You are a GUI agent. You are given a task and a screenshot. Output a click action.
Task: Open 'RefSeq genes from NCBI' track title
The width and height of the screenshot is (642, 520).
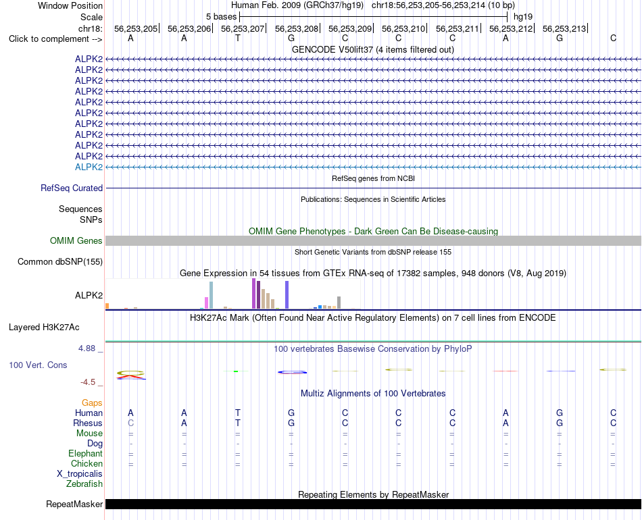point(373,178)
